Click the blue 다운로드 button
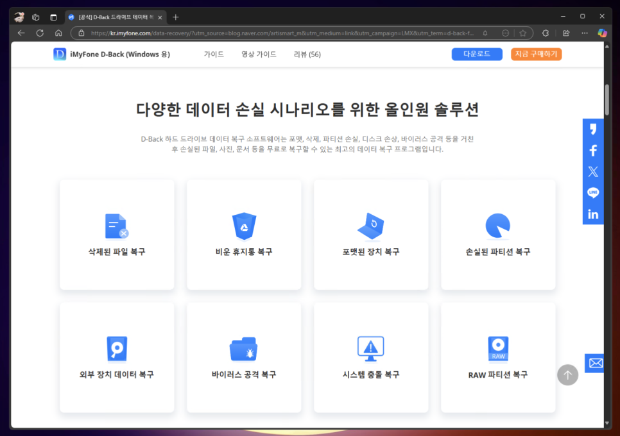The width and height of the screenshot is (620, 436). point(477,54)
